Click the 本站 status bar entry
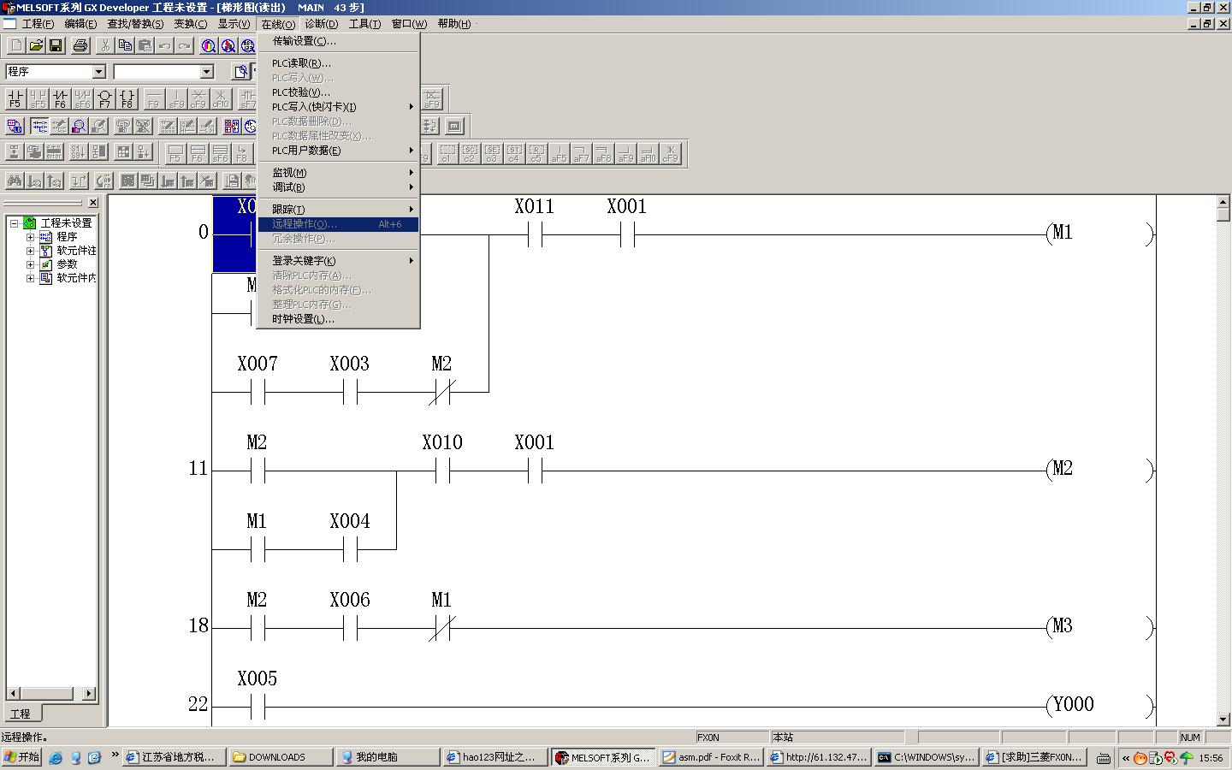Screen dimensions: 1232x770 (838, 737)
